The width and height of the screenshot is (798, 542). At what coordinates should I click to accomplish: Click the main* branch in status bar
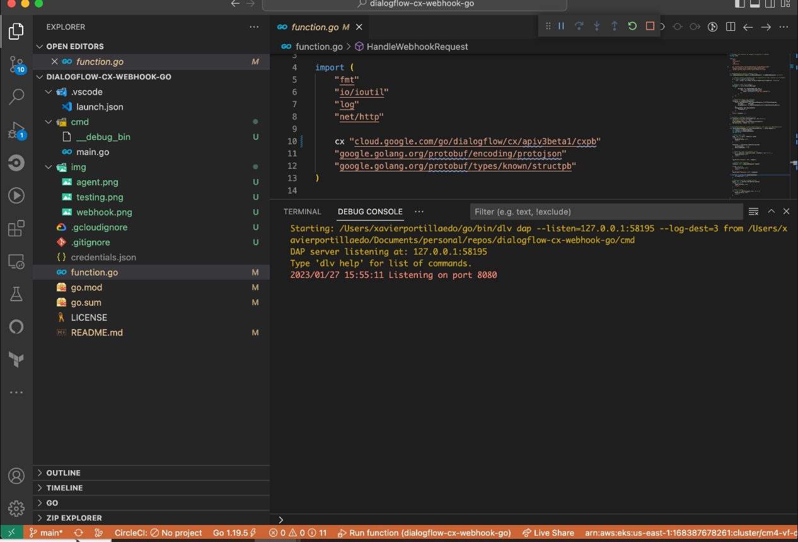pos(46,533)
